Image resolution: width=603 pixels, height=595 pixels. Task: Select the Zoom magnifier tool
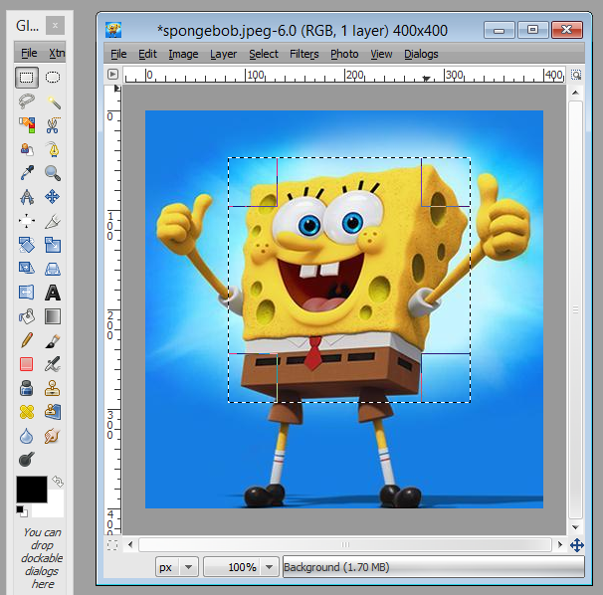(53, 173)
